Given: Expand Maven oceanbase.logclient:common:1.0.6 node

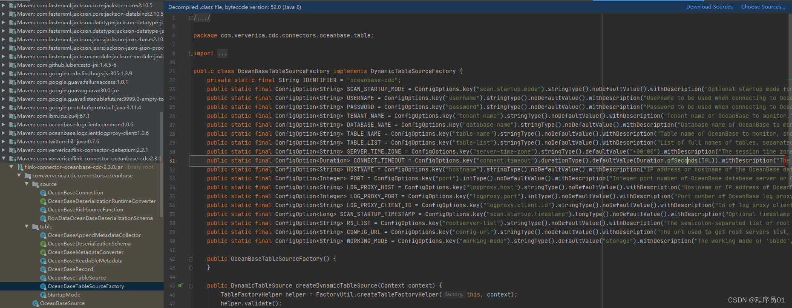Looking at the screenshot, I should click(x=3, y=125).
